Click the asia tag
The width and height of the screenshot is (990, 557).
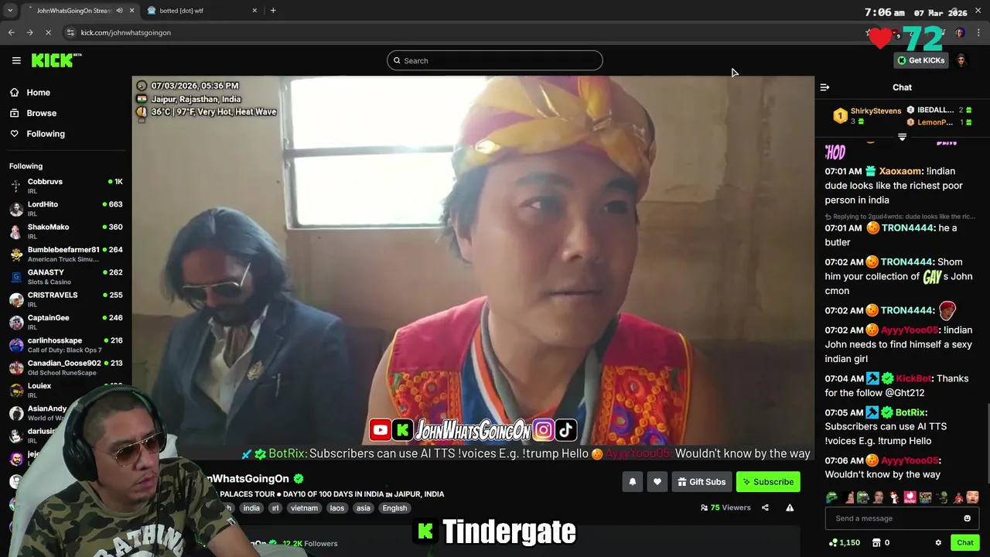364,508
